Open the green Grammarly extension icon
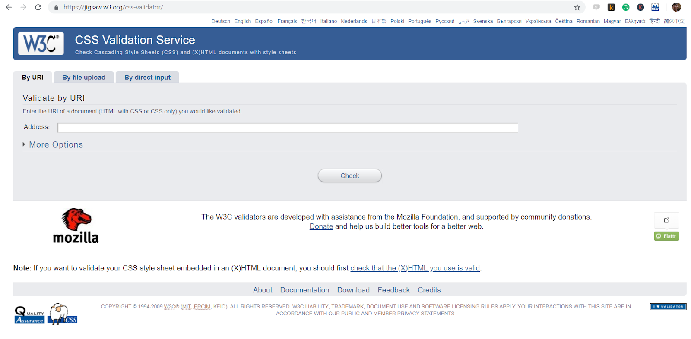 click(626, 7)
